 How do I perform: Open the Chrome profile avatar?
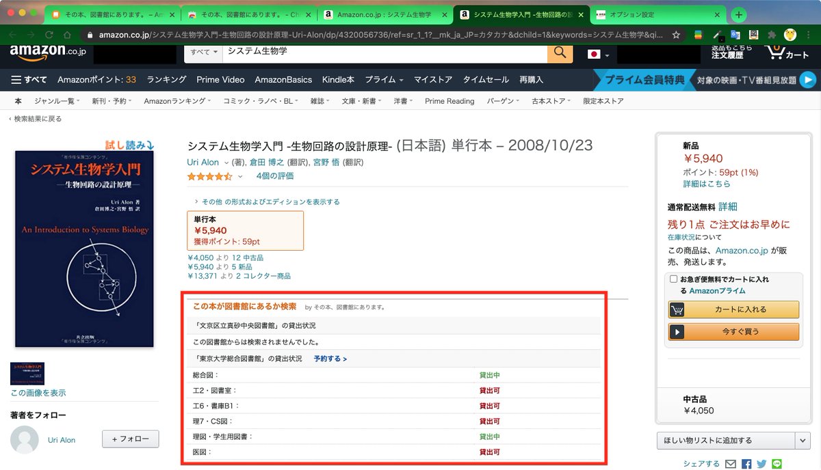(x=790, y=34)
